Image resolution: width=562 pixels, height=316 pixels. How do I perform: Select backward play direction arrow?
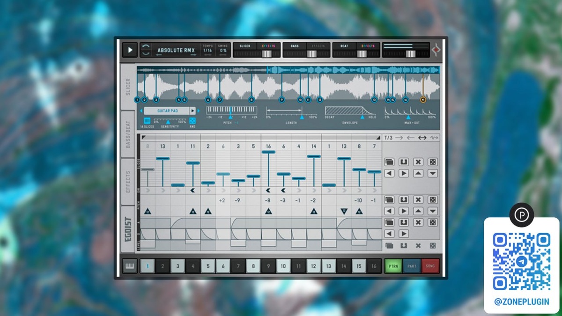[411, 138]
